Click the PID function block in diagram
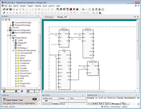 pos(64,70)
